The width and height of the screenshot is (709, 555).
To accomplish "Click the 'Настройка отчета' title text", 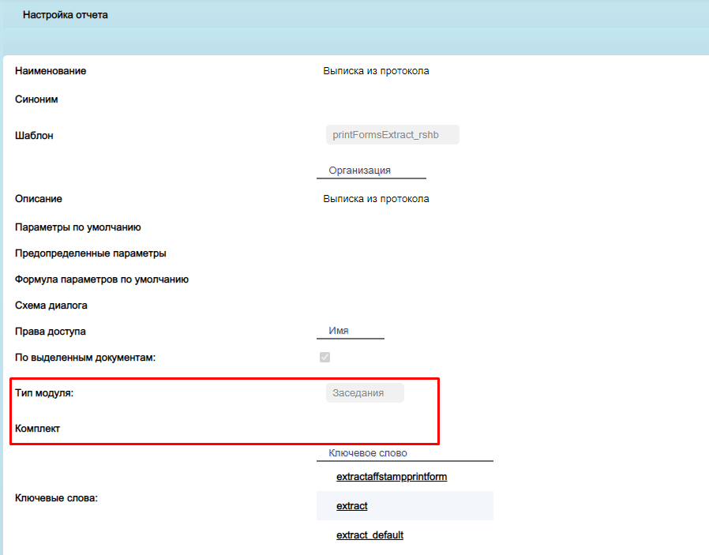I will click(65, 15).
